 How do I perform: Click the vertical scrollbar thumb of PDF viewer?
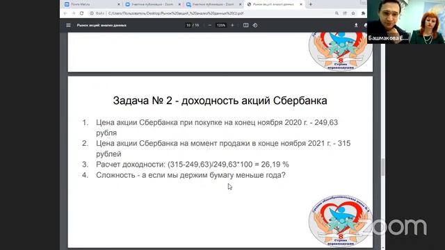[383, 167]
